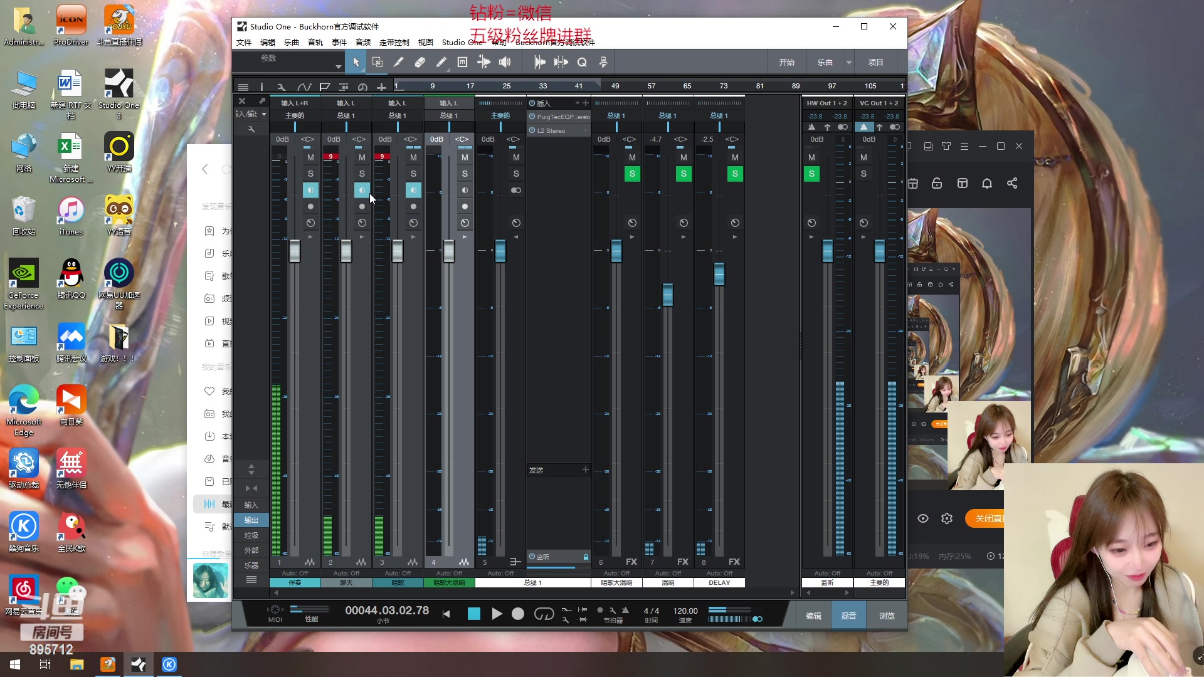Open the 走带控制 menu

(394, 42)
